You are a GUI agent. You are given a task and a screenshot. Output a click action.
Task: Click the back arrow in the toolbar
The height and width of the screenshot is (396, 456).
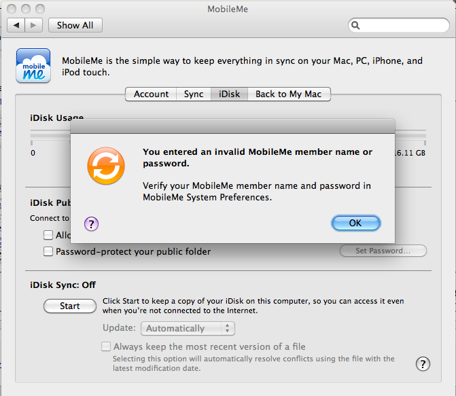tap(16, 25)
